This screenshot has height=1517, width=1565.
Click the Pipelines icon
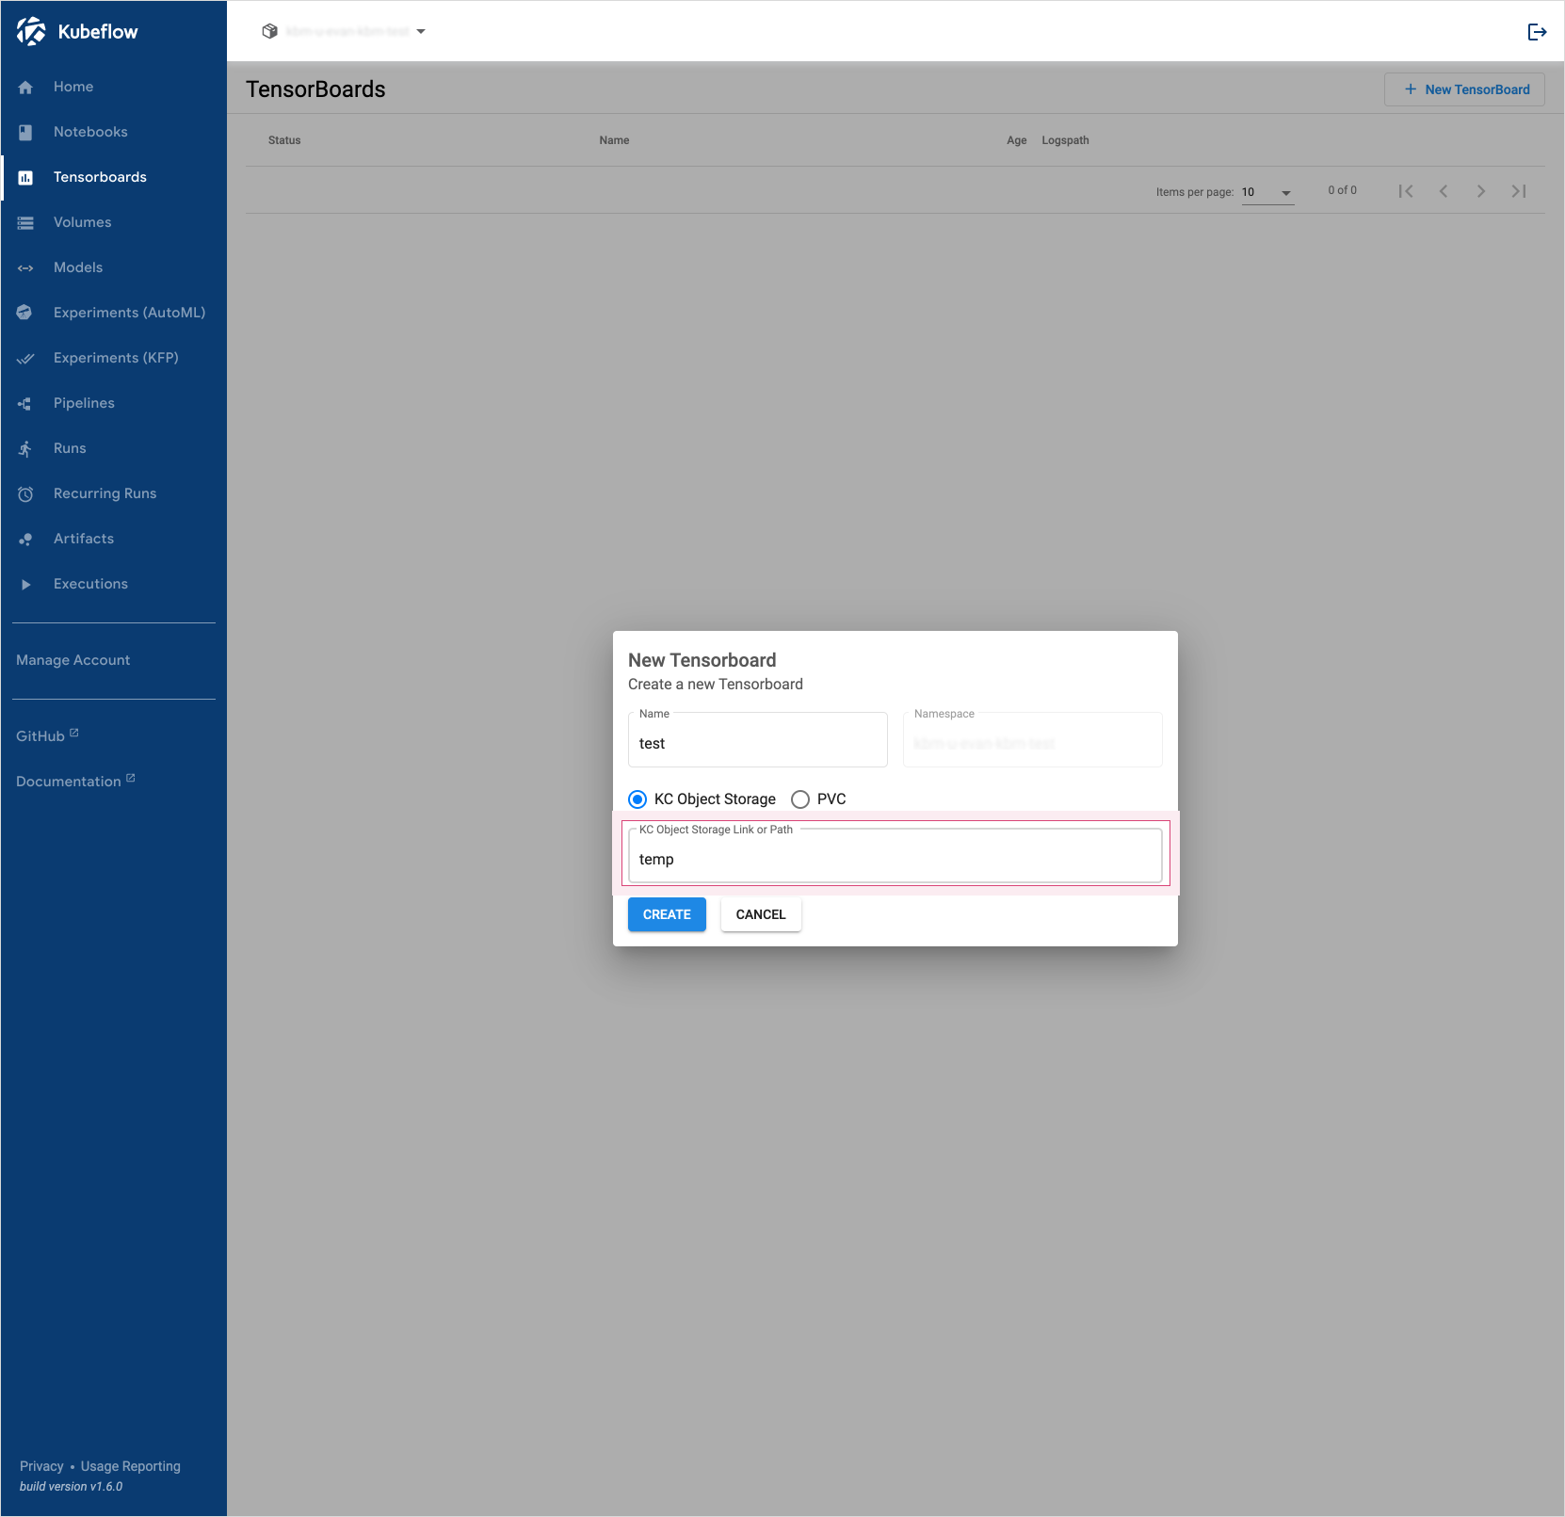click(x=24, y=404)
